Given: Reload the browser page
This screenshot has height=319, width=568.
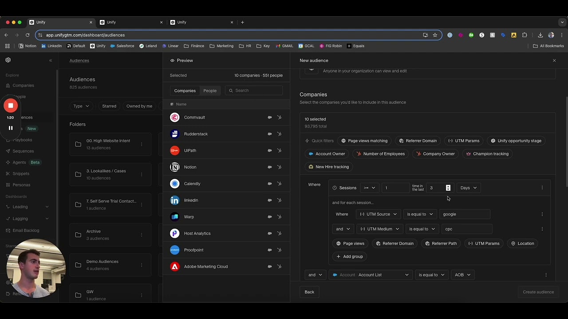Looking at the screenshot, I should click(28, 35).
